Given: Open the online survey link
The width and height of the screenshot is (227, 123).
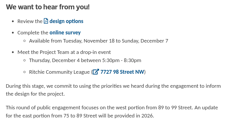Looking at the screenshot, I should point(65,32).
